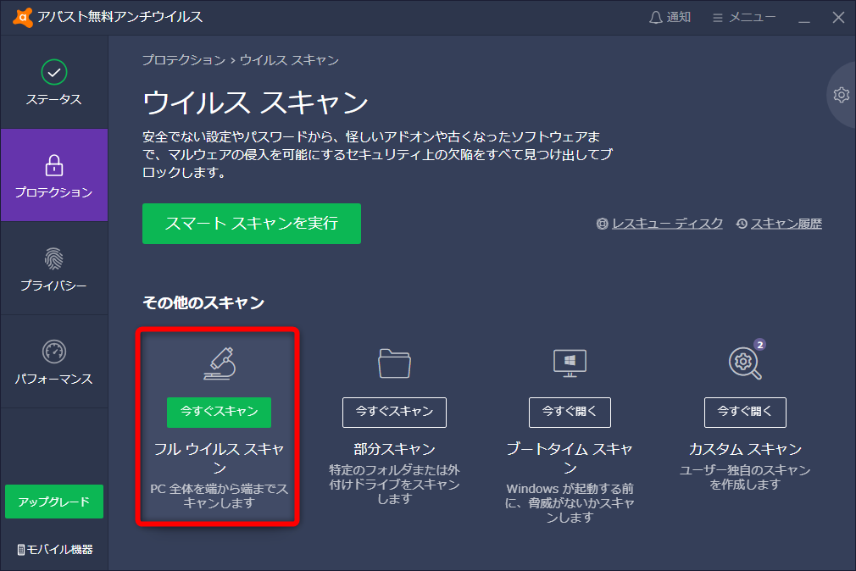Image resolution: width=856 pixels, height=571 pixels.
Task: Start フル ウイルス スキャン with 今すぐスキャン
Action: pyautogui.click(x=217, y=413)
